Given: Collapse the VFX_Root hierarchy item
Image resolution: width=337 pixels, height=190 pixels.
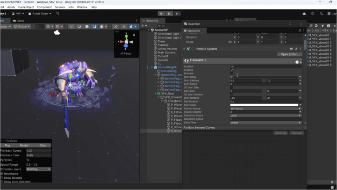Looking at the screenshot, I should (155, 94).
